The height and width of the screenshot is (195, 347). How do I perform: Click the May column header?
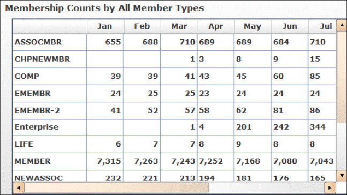(253, 26)
